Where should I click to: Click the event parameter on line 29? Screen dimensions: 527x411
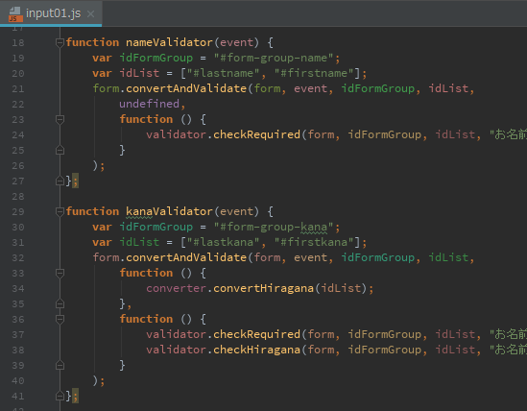tap(236, 211)
